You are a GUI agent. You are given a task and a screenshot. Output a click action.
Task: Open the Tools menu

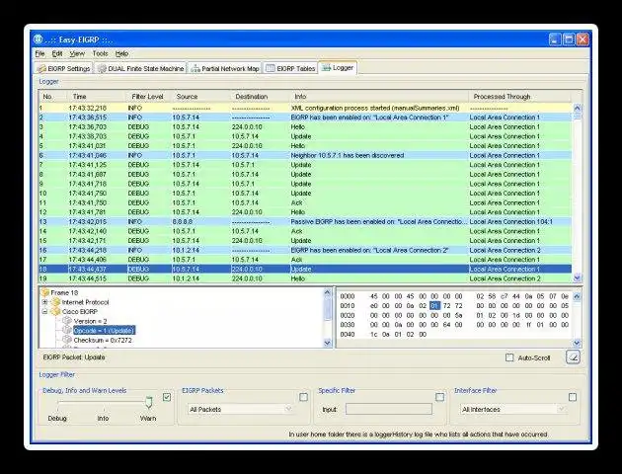100,53
